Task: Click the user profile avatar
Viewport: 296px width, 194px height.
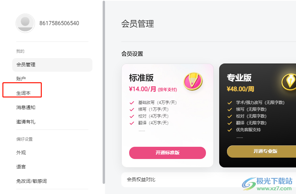Action: pyautogui.click(x=25, y=23)
